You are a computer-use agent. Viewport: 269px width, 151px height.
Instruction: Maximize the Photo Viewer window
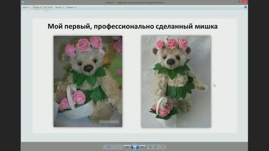click(x=239, y=2)
